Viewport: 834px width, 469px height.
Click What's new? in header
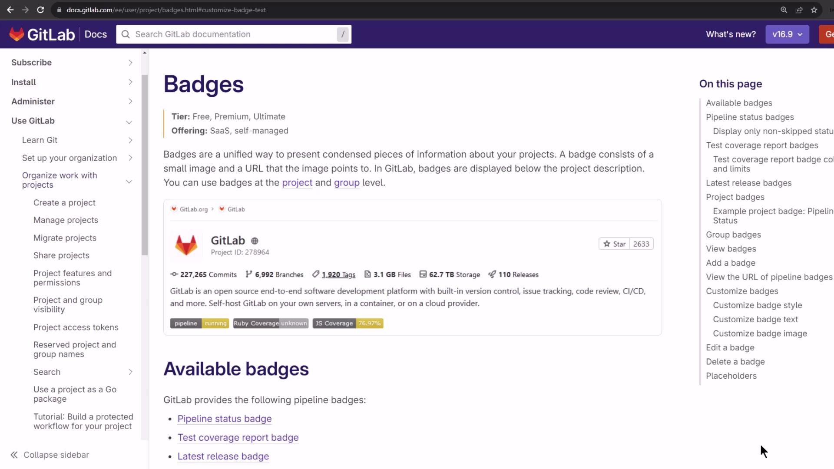coord(731,34)
